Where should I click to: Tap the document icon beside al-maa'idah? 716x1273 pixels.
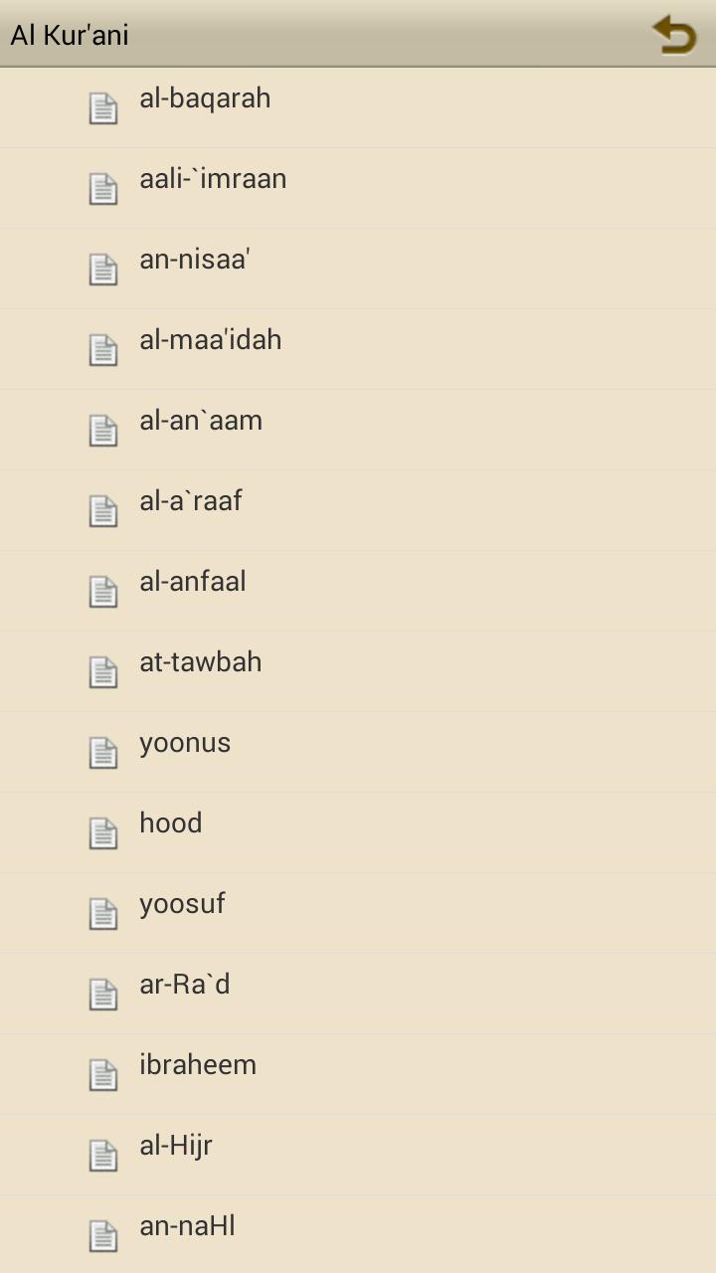coord(103,350)
